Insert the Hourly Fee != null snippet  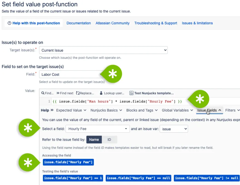tap(207, 178)
